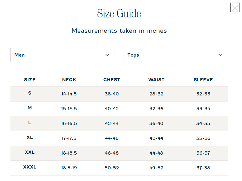
Task: Click the Size Guide heading
Action: (x=119, y=13)
